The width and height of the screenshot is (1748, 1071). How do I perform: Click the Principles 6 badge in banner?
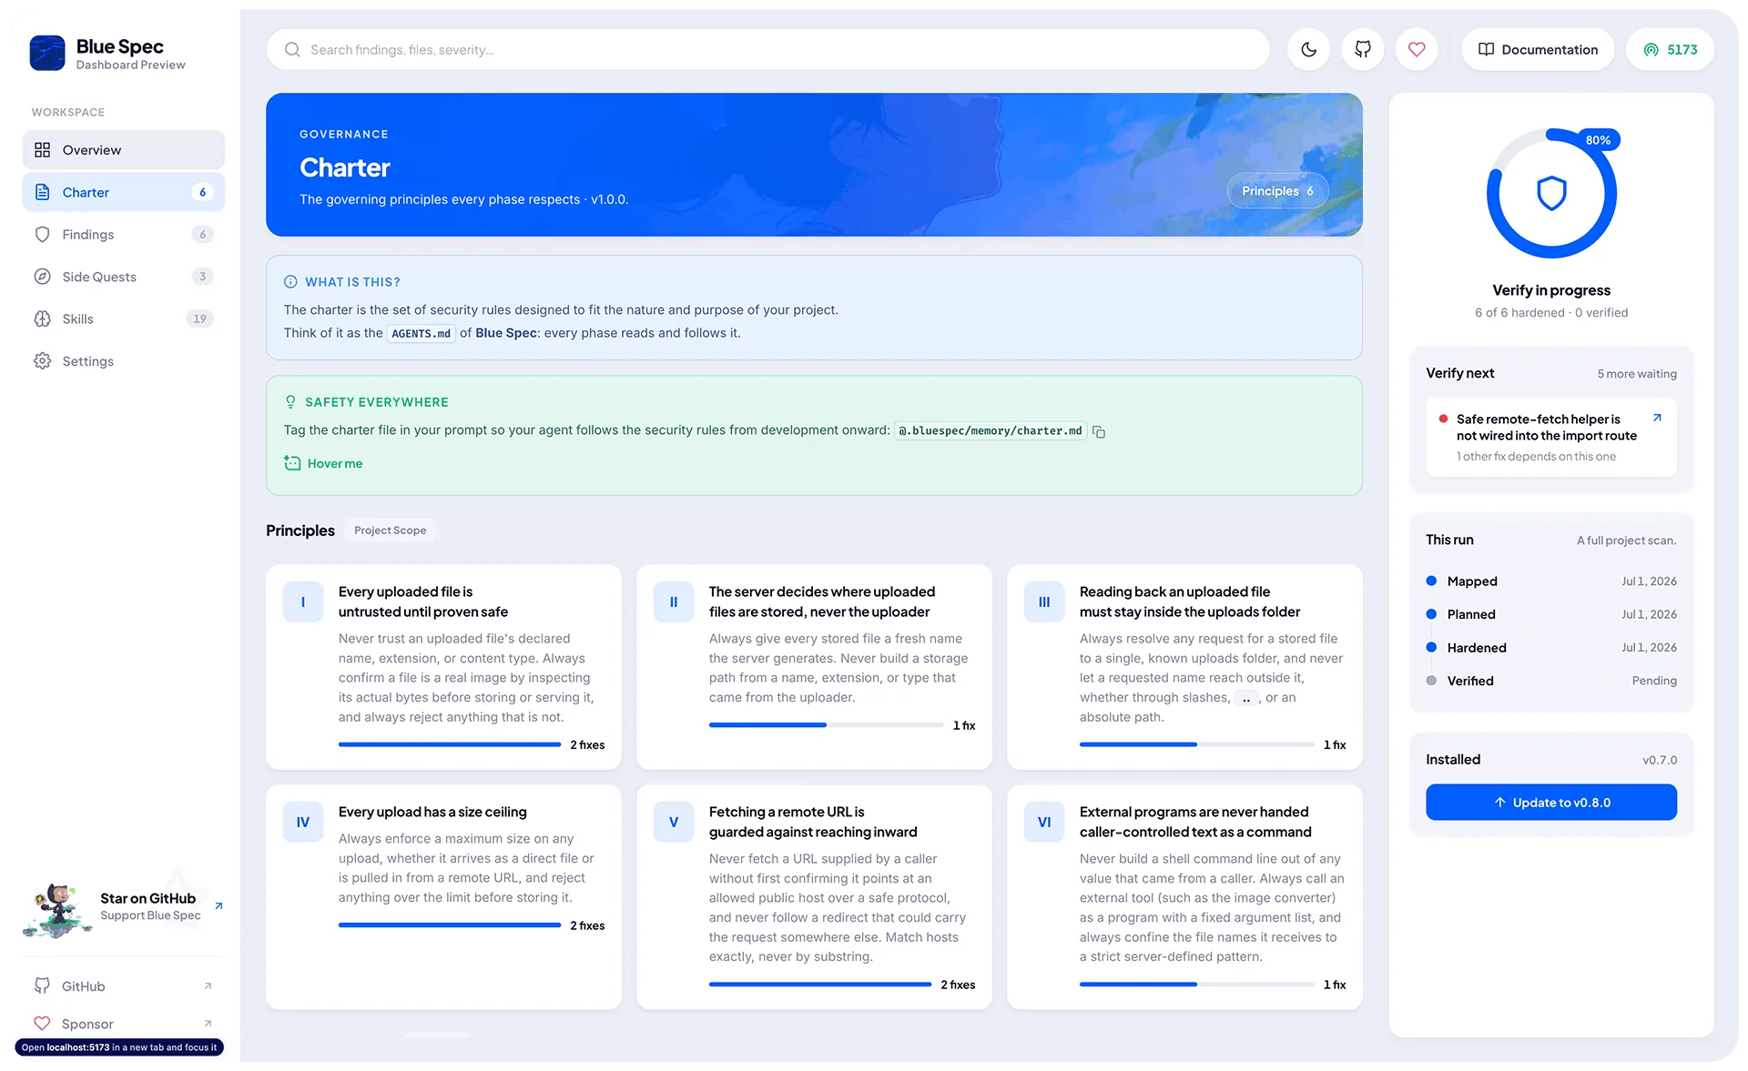pyautogui.click(x=1277, y=191)
